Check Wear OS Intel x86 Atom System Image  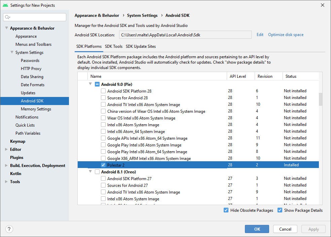(x=103, y=118)
